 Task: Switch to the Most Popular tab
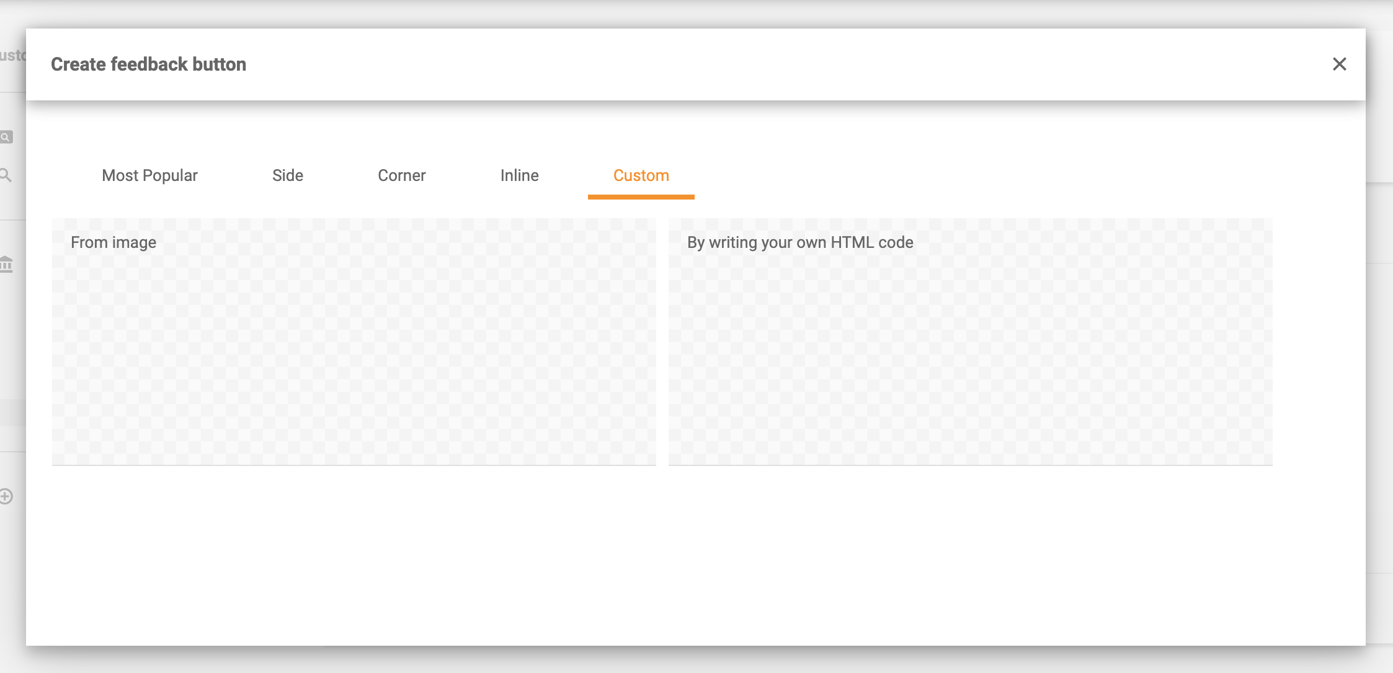149,175
